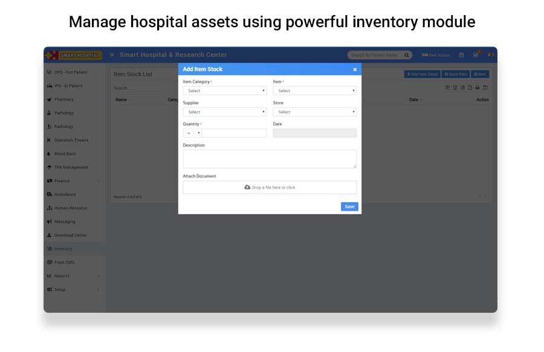Image resolution: width=544 pixels, height=352 pixels.
Task: Open the Item Category dropdown
Action: [x=224, y=91]
